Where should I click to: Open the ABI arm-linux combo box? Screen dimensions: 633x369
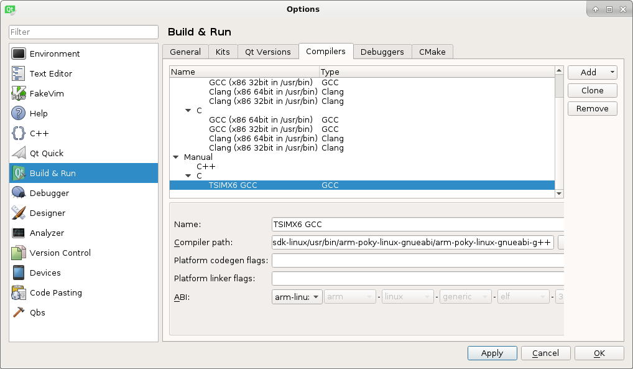click(x=297, y=297)
